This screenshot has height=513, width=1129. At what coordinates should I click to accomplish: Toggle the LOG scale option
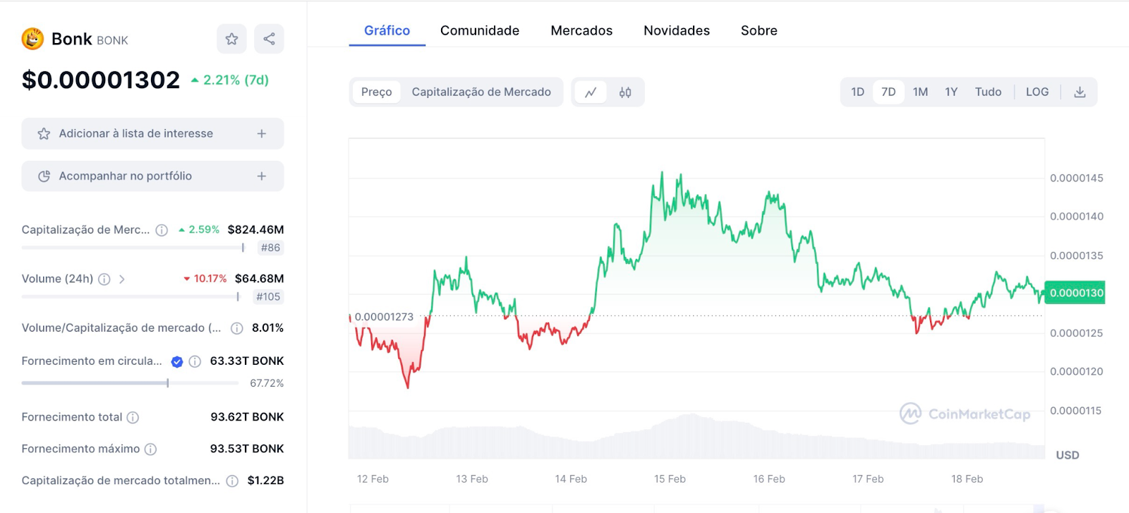pos(1037,92)
